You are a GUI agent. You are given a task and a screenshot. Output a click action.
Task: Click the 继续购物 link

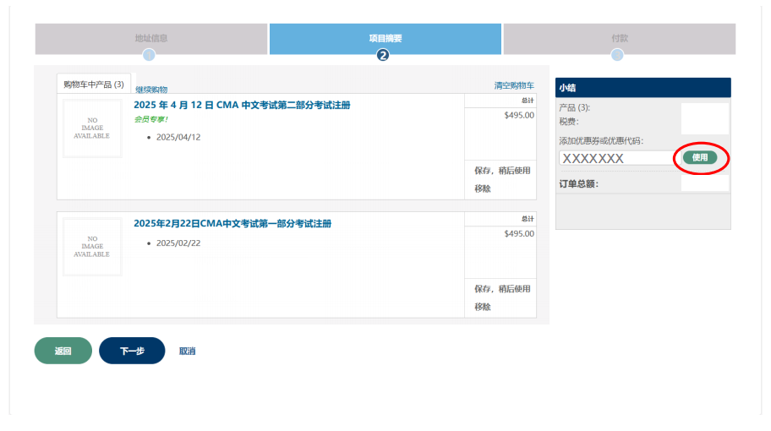(x=151, y=90)
